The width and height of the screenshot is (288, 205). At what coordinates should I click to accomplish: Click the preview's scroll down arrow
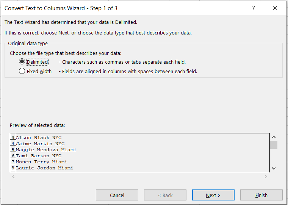click(274, 168)
